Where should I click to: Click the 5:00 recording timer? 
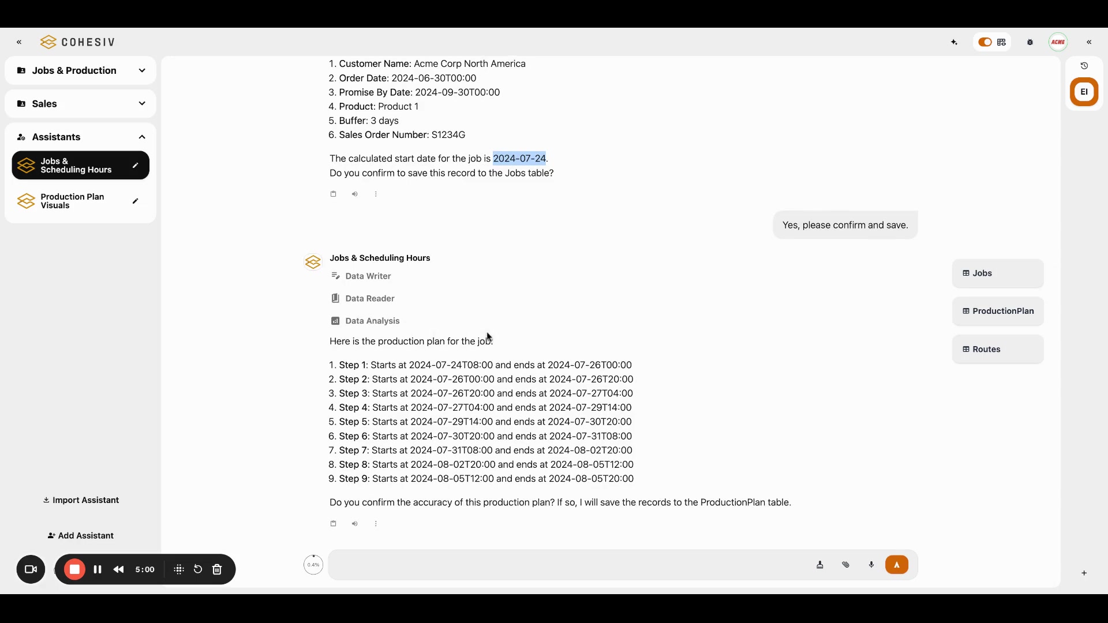145,570
